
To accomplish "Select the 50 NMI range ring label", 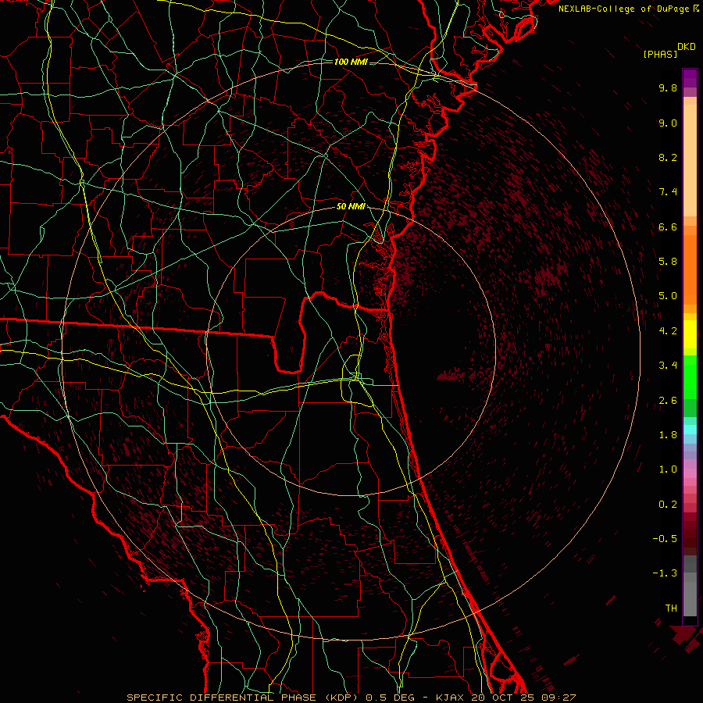I will click(351, 206).
